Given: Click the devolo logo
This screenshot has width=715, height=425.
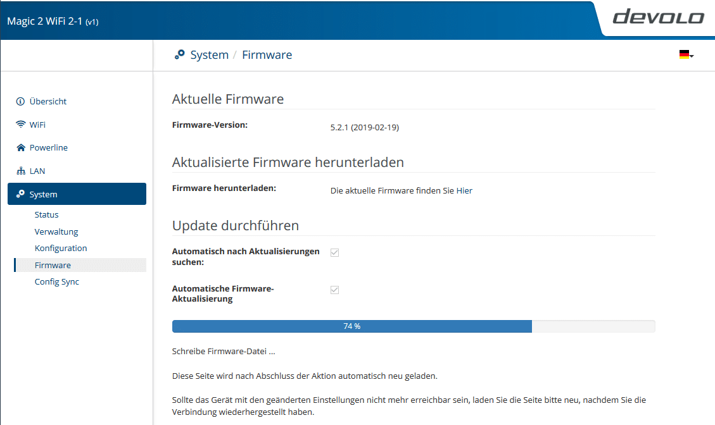Looking at the screenshot, I should point(658,17).
